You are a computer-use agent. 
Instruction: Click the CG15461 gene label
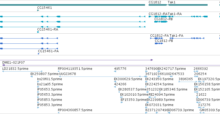click(x=44, y=8)
